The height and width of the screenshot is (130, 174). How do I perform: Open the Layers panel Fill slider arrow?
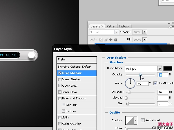[145, 40]
